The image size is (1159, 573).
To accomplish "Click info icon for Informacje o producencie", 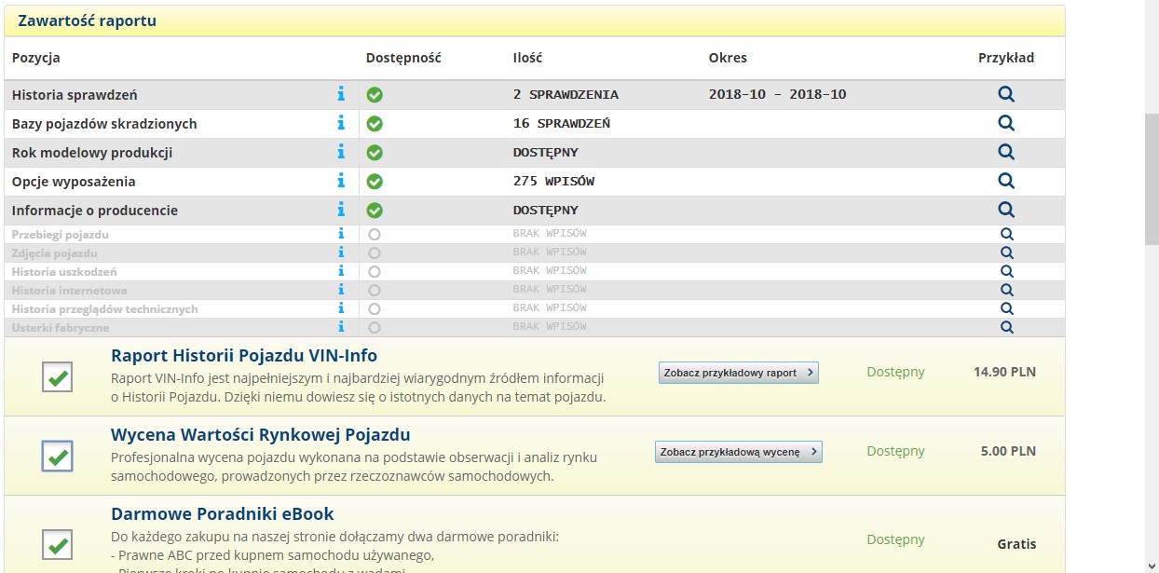I will point(341,210).
